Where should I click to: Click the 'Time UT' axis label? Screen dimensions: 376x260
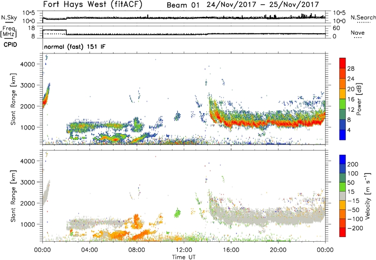tap(184, 257)
